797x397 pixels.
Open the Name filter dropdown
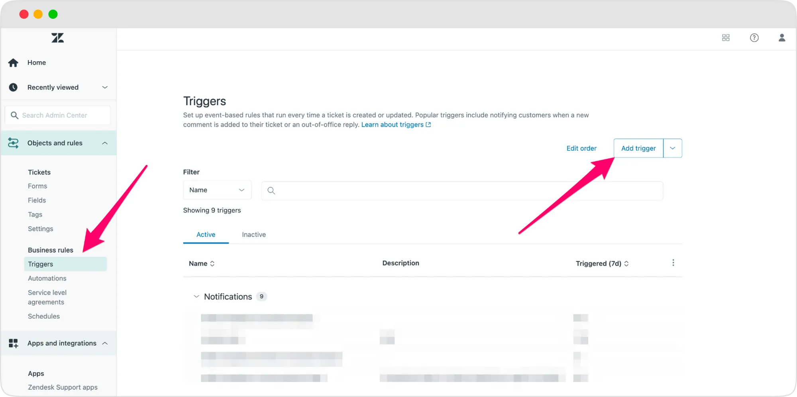(x=217, y=190)
